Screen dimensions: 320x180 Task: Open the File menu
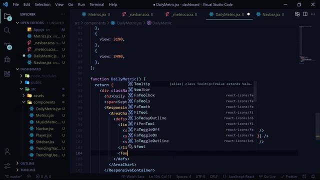(x=15, y=4)
